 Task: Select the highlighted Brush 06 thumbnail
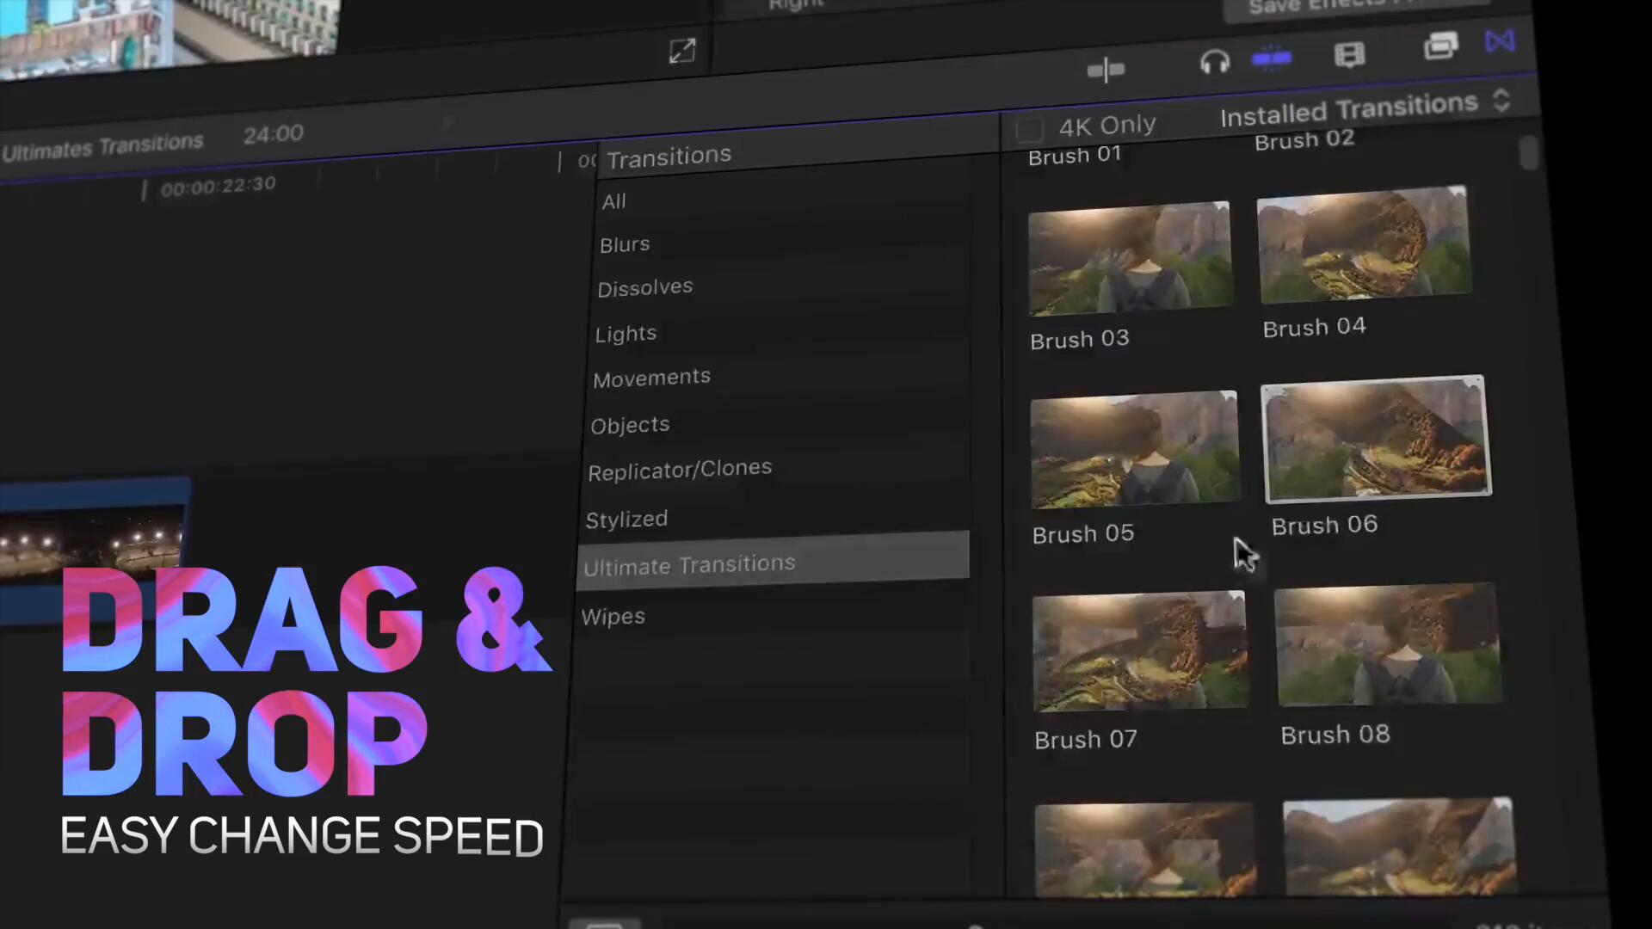pos(1376,439)
